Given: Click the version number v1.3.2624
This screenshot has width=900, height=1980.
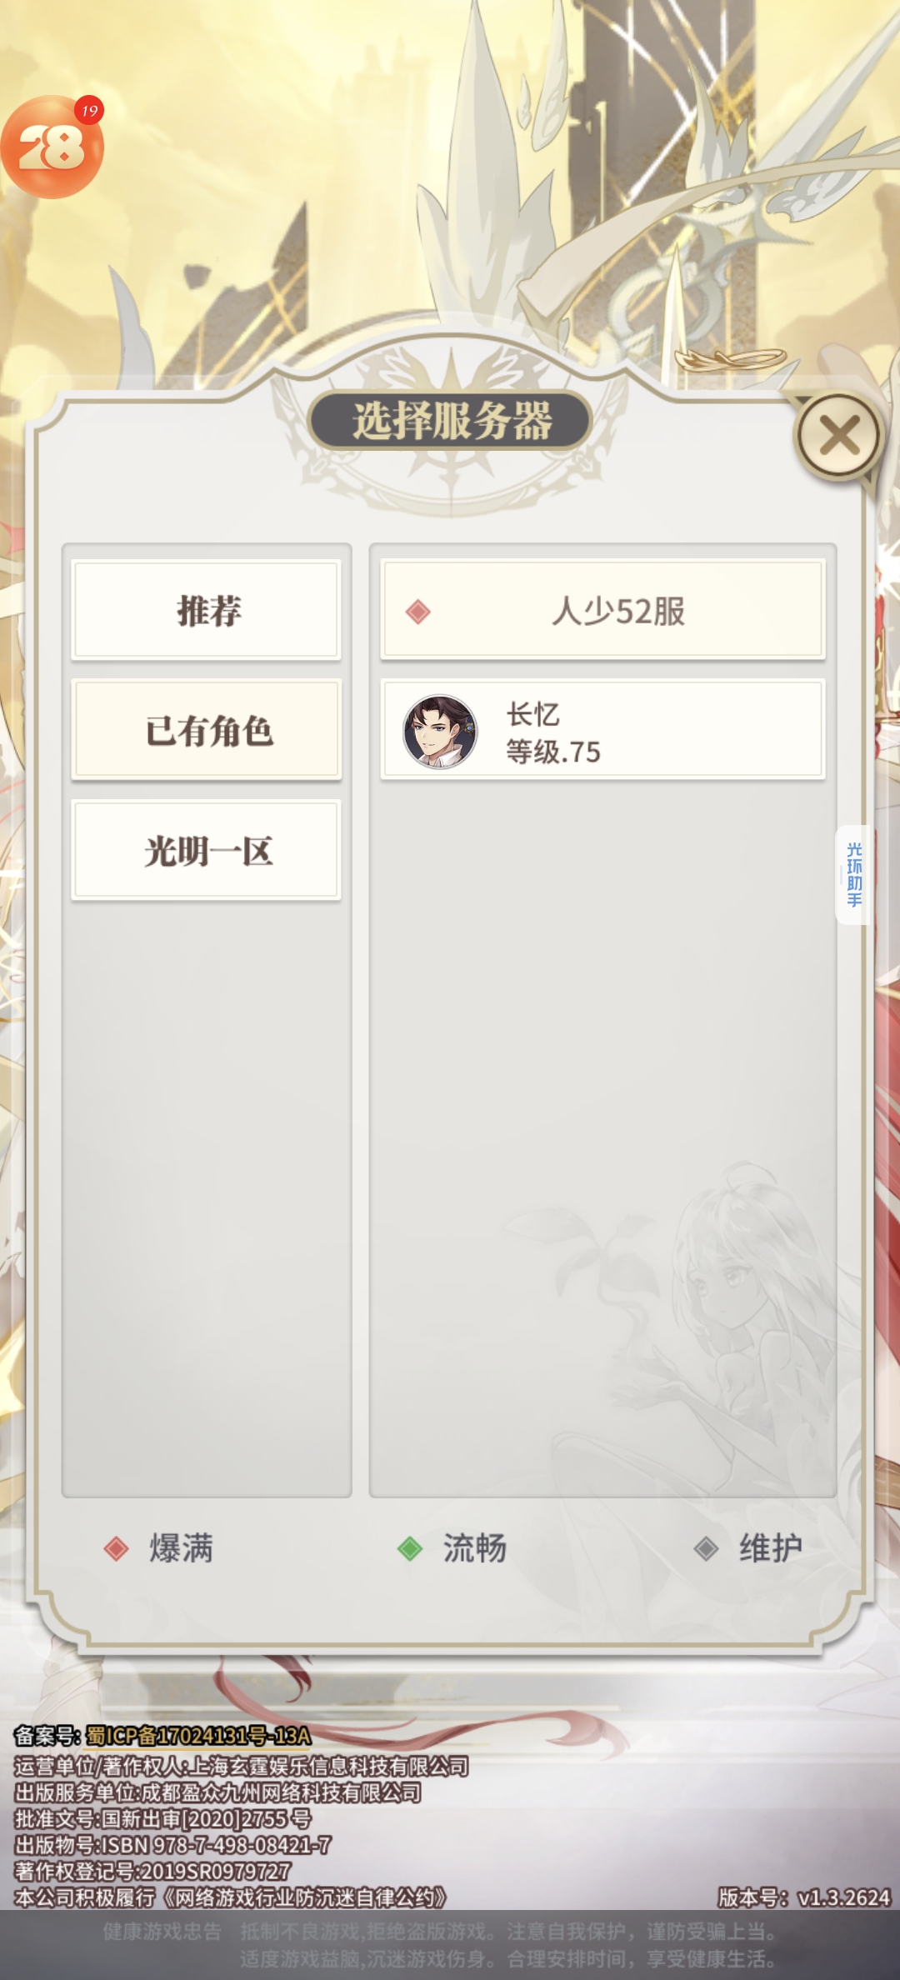Looking at the screenshot, I should (x=844, y=1897).
